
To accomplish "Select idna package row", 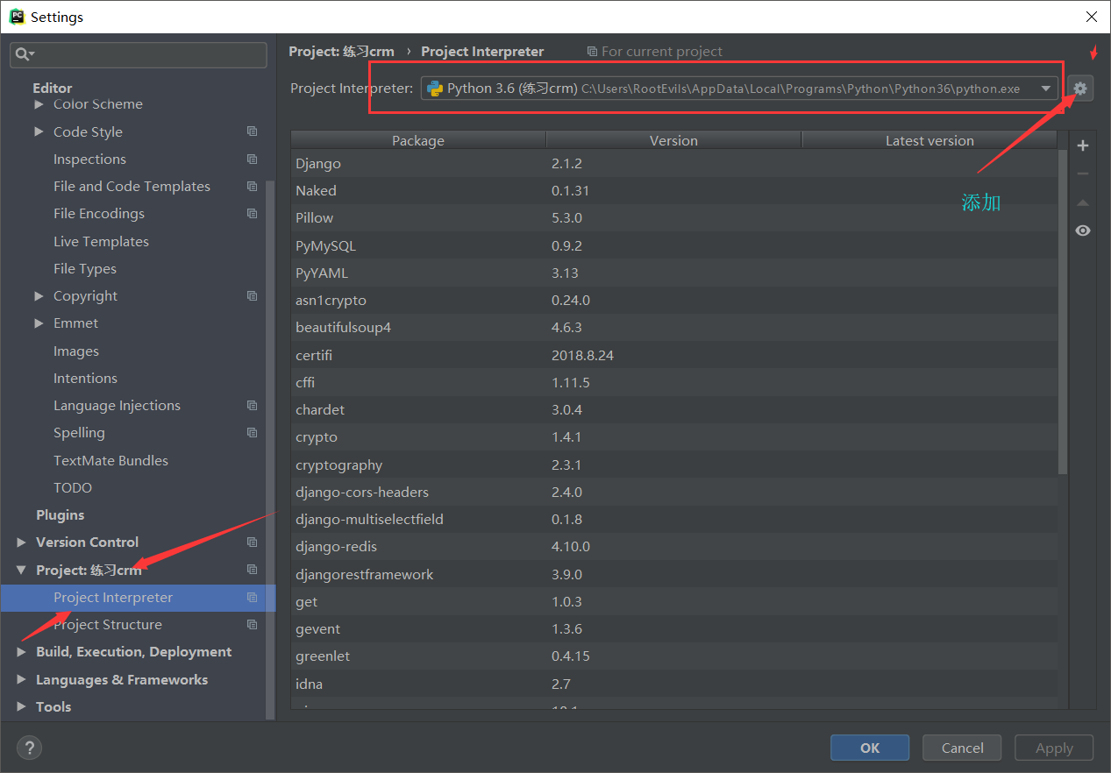I will (674, 684).
